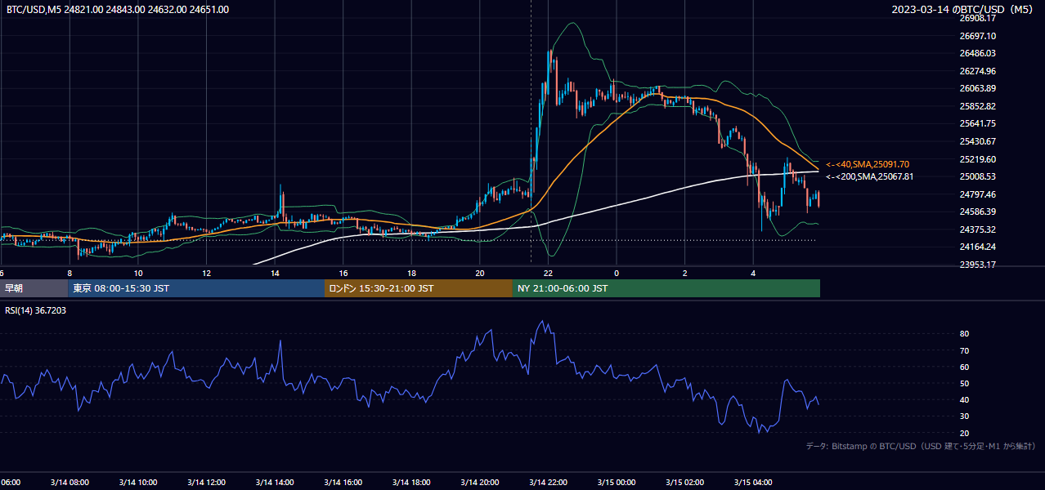The image size is (1045, 490).
Task: Click hour label 12 under price chart
Action: coord(206,273)
